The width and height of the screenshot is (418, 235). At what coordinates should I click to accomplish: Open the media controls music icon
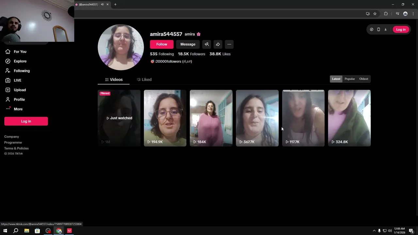click(397, 14)
